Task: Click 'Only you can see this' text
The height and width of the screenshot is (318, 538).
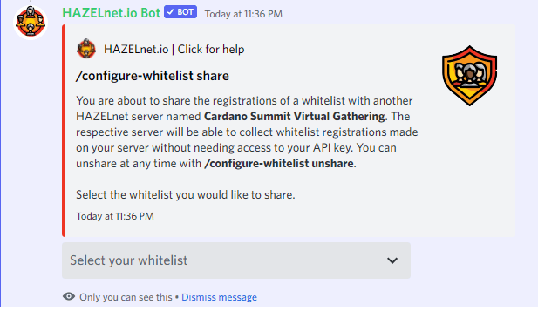Action: 126,297
